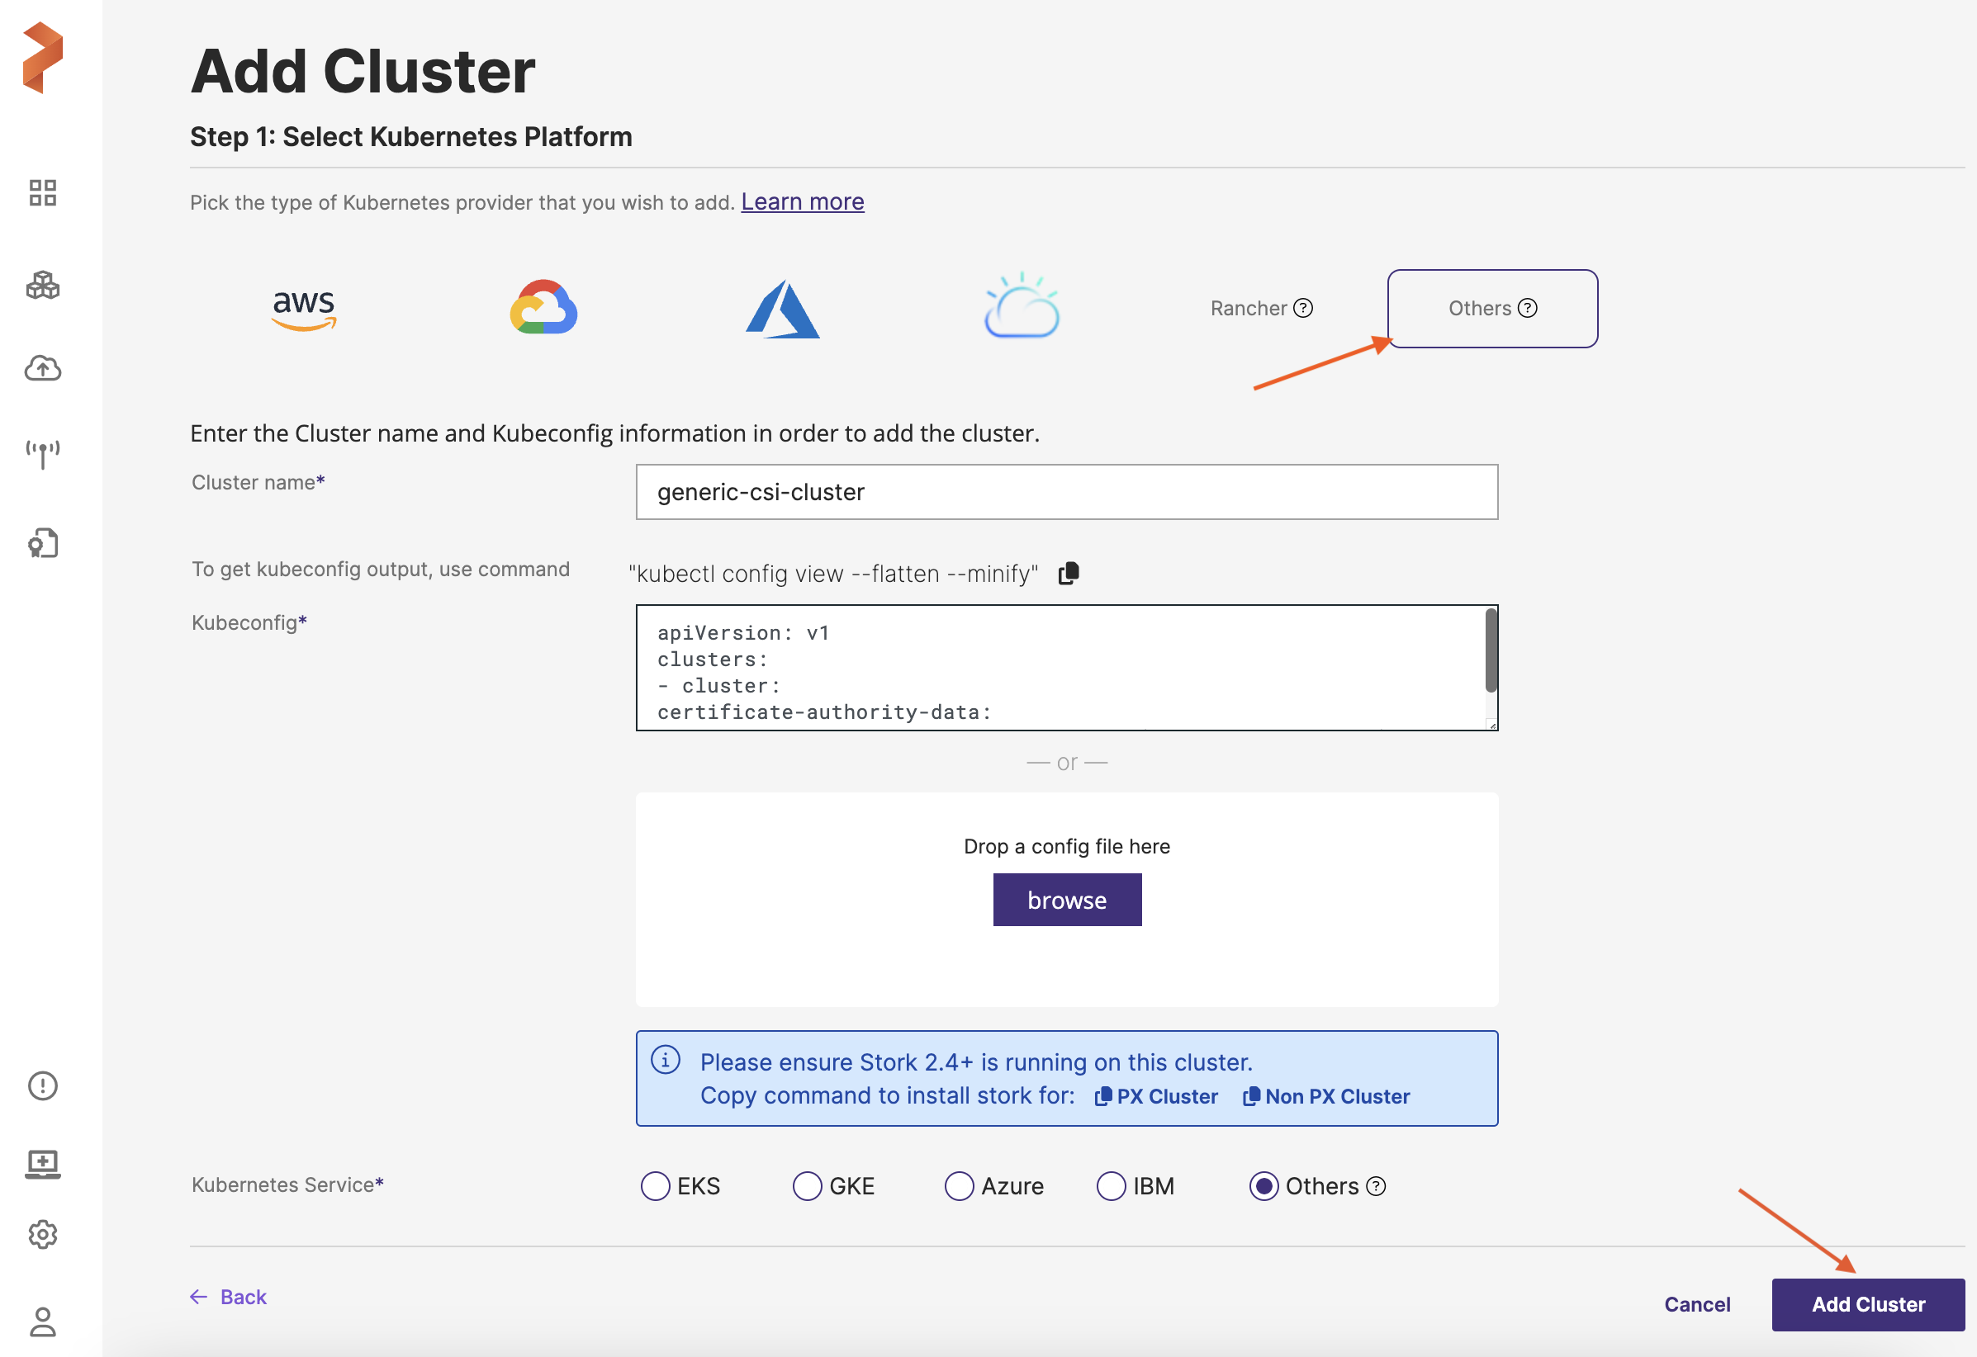This screenshot has width=1977, height=1357.
Task: Pick the Azure platform logo
Action: point(783,309)
